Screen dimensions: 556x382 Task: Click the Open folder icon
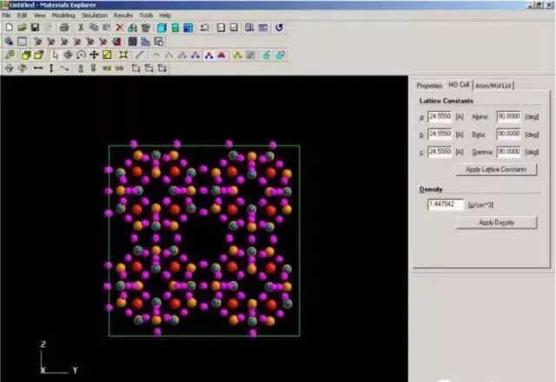click(21, 28)
